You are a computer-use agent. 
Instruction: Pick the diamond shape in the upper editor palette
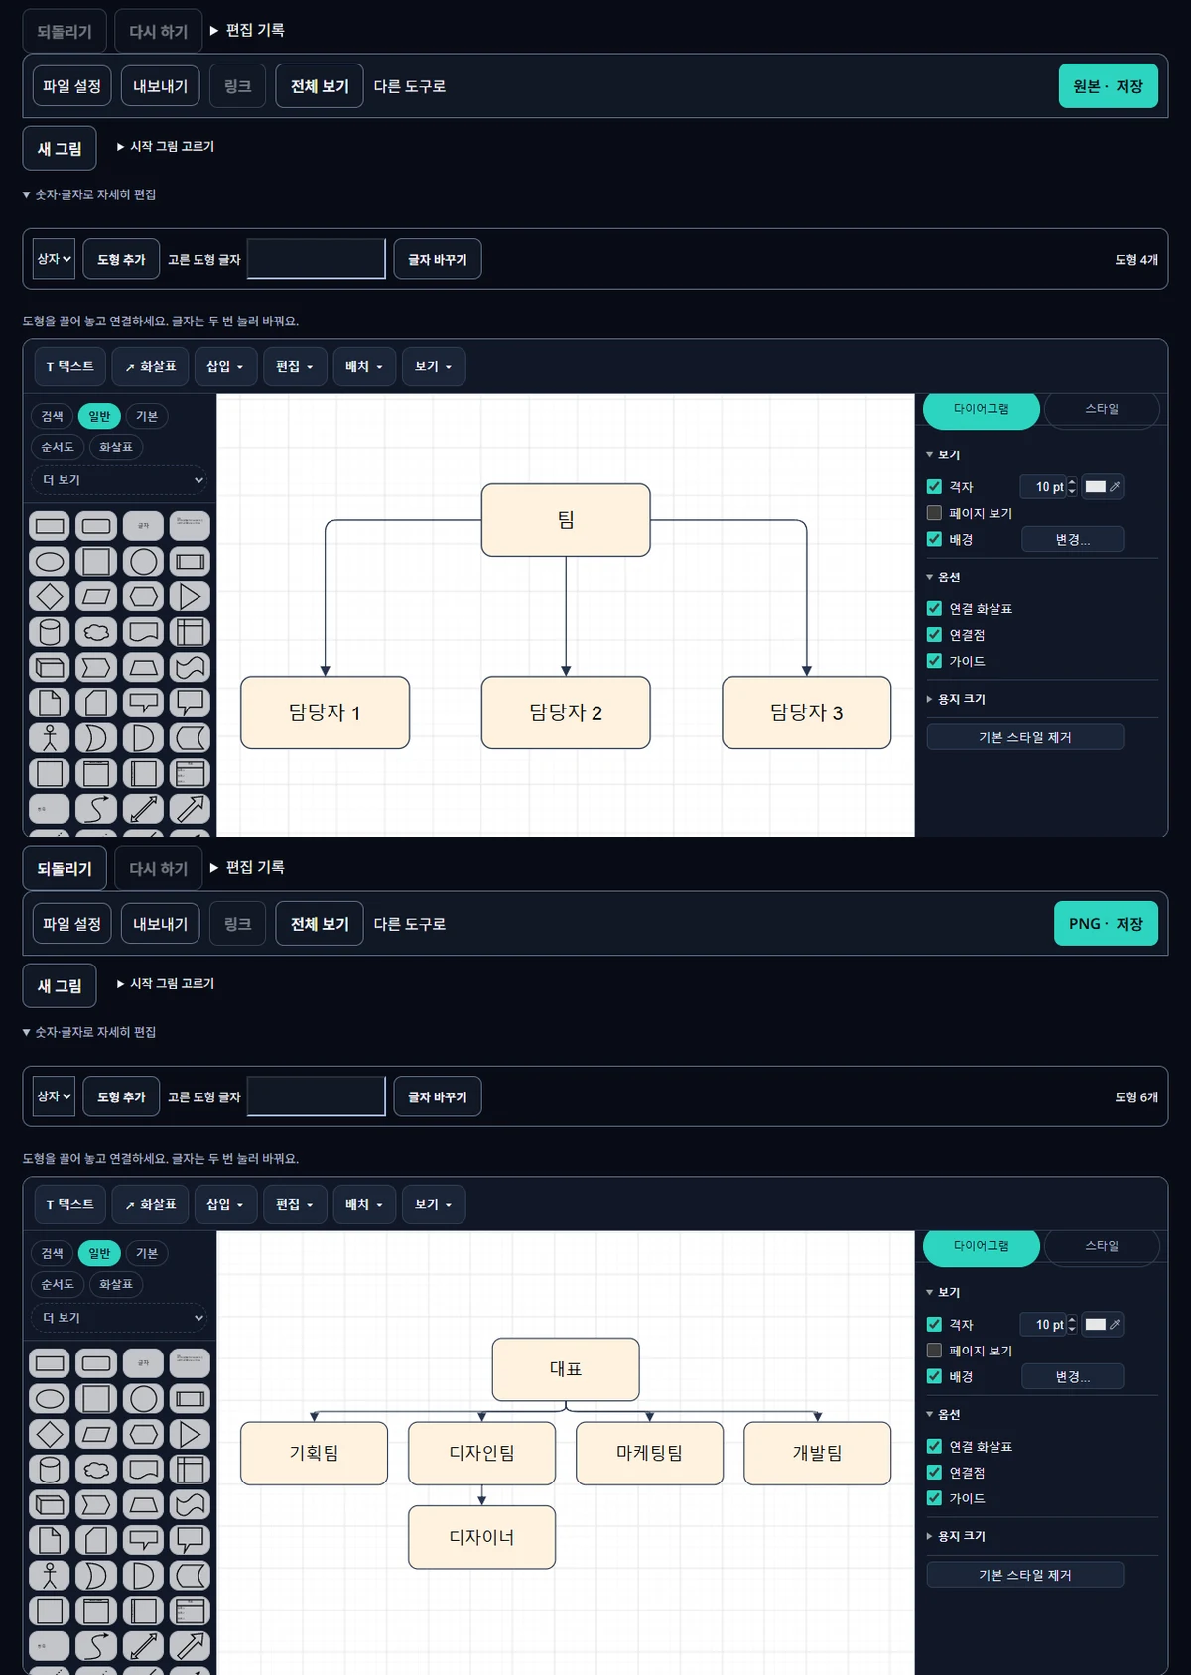point(50,596)
